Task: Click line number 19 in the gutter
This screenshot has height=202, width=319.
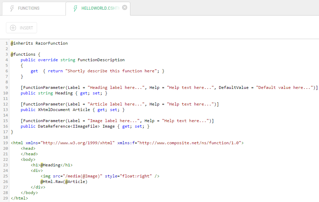Action: (6, 143)
